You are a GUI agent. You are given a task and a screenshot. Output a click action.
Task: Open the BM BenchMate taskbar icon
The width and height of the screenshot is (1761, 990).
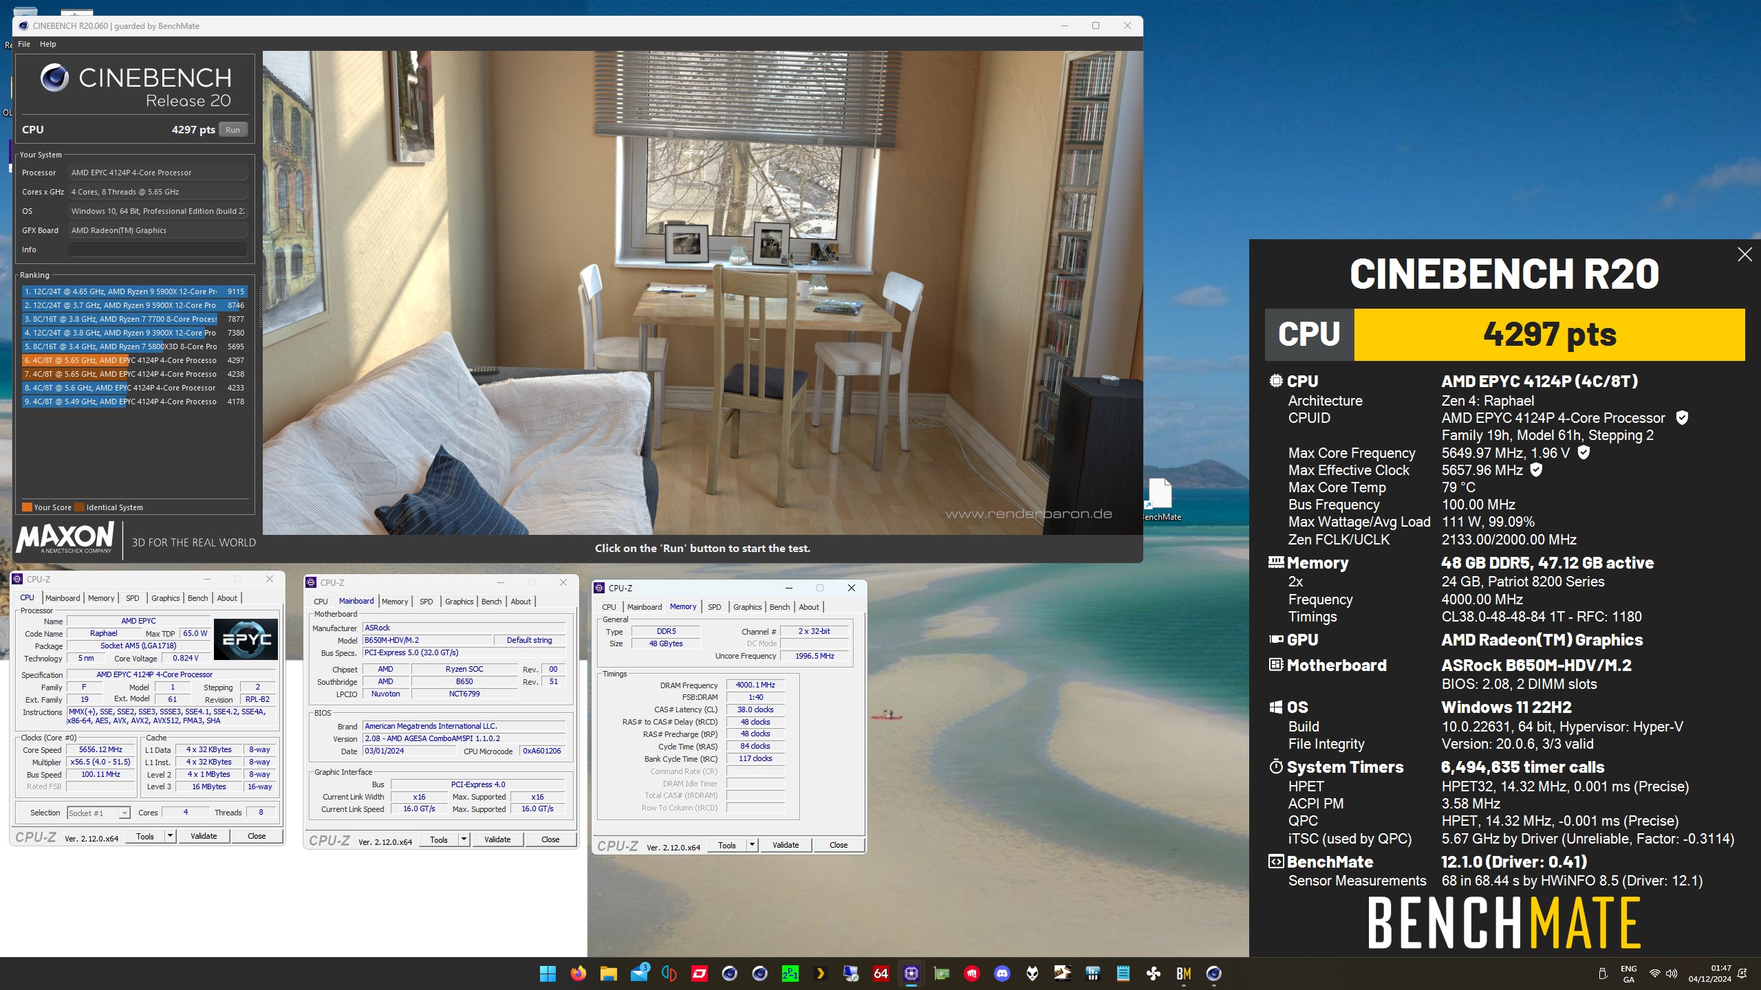(1183, 973)
